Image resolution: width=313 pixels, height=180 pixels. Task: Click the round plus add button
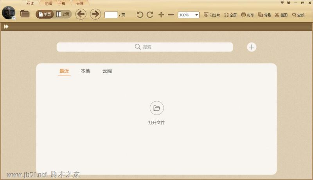[252, 47]
